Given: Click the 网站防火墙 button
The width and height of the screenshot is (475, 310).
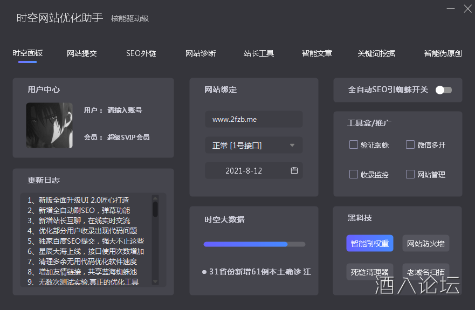Looking at the screenshot, I should 426,243.
